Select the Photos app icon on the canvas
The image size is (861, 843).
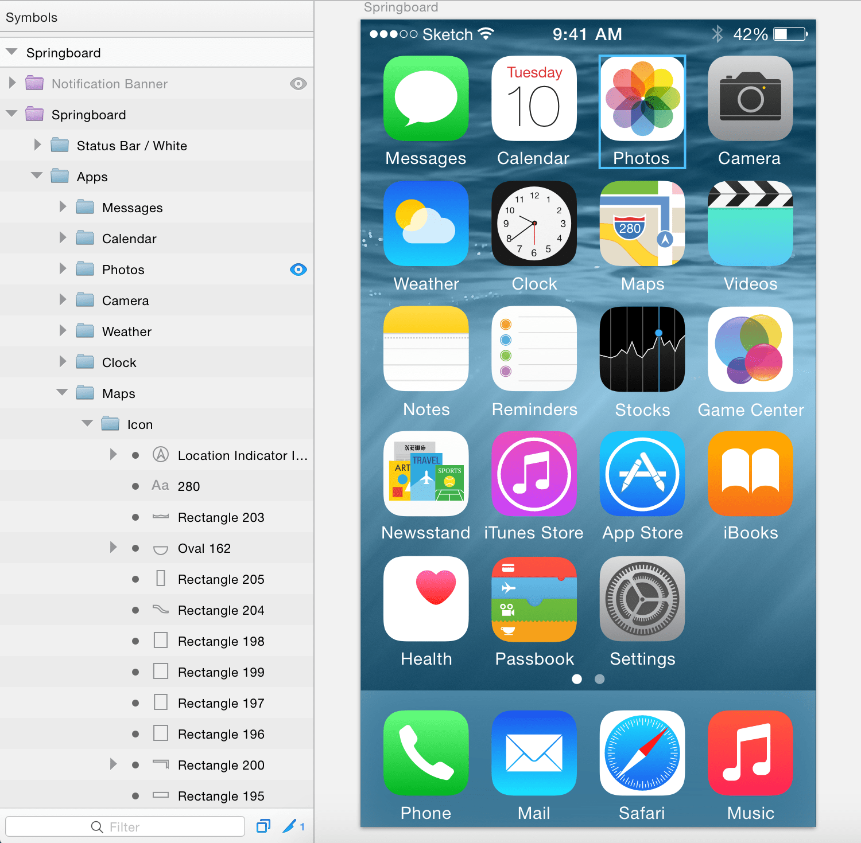point(642,99)
